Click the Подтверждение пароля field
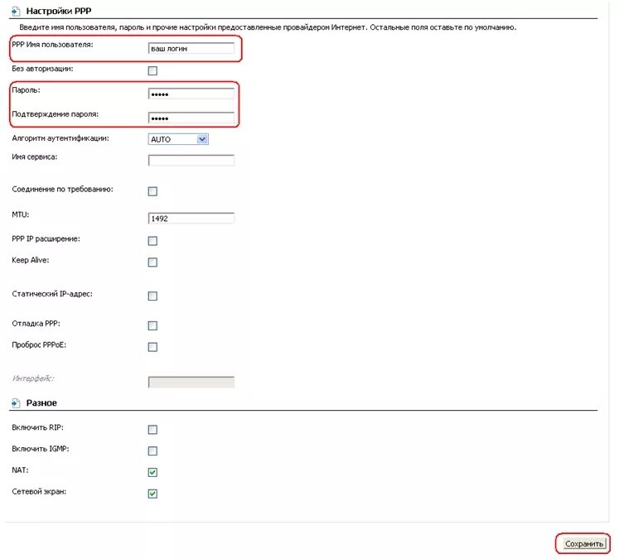The height and width of the screenshot is (559, 619). click(x=191, y=118)
